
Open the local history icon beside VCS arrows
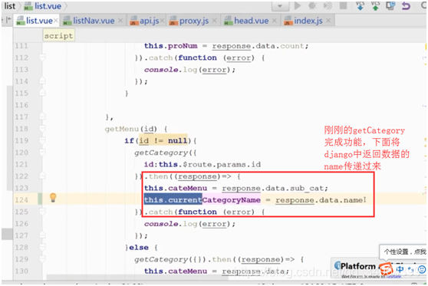tap(390, 5)
